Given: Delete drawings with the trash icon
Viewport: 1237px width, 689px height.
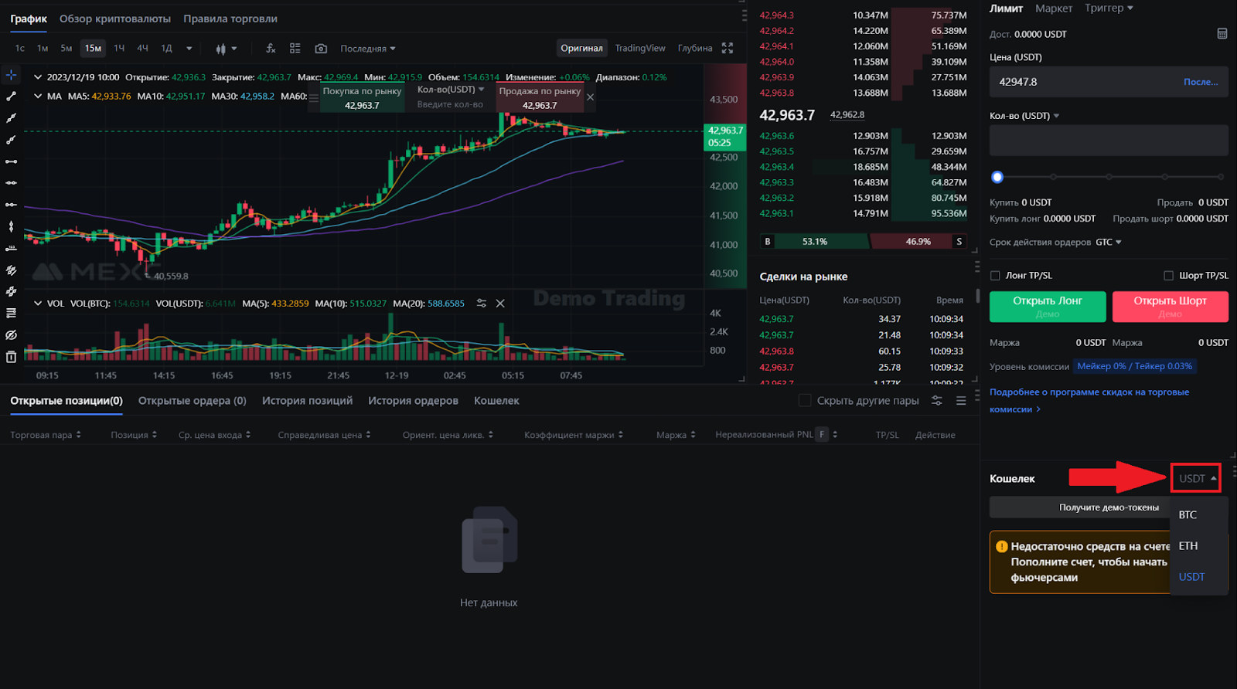Looking at the screenshot, I should [x=11, y=357].
